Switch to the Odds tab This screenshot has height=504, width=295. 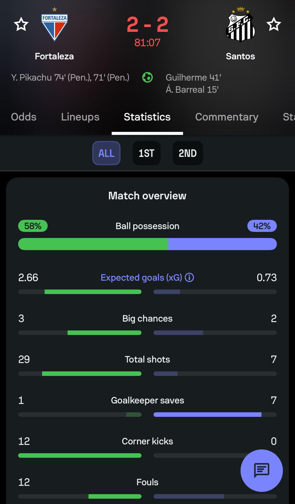(24, 117)
